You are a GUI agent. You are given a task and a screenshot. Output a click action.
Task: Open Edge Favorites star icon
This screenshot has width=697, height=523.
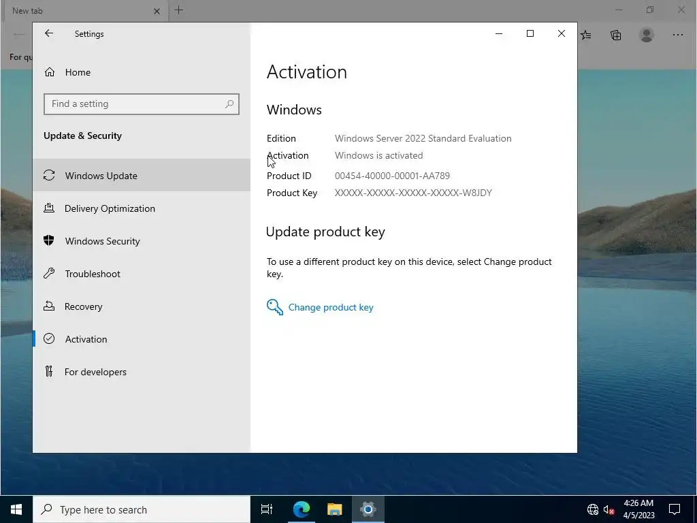586,35
